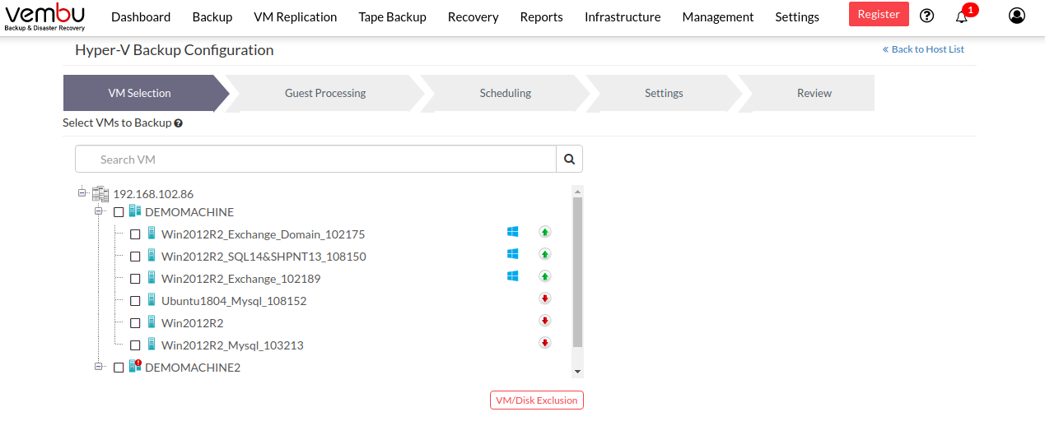Click the VM tree scrollbar down arrow
The image size is (1045, 435).
click(x=577, y=371)
